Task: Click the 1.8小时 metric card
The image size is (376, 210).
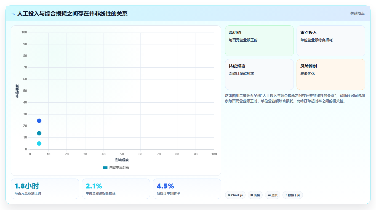Action: (45, 189)
